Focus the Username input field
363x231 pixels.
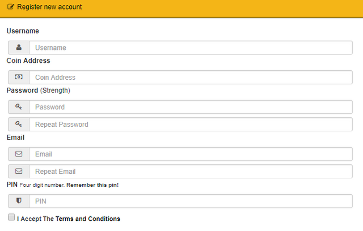(191, 48)
